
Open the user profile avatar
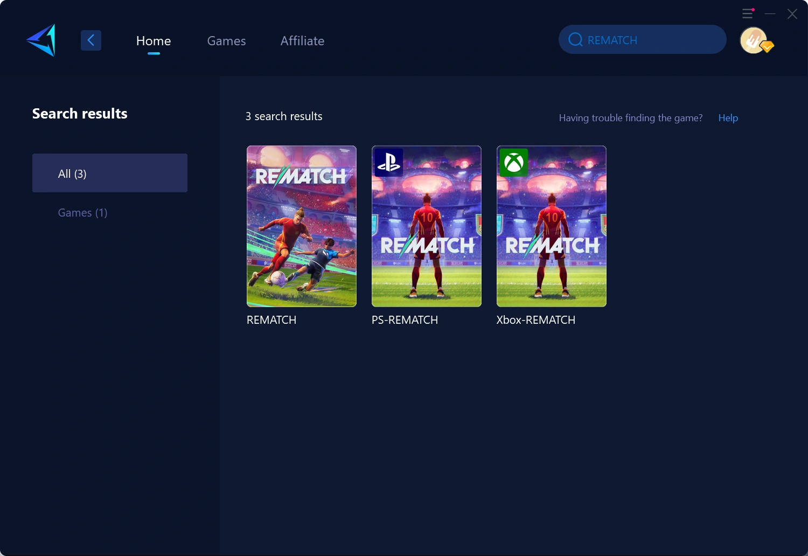tap(753, 40)
